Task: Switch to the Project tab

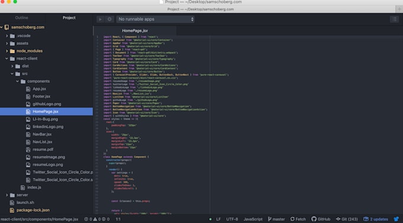Action: pos(69,18)
